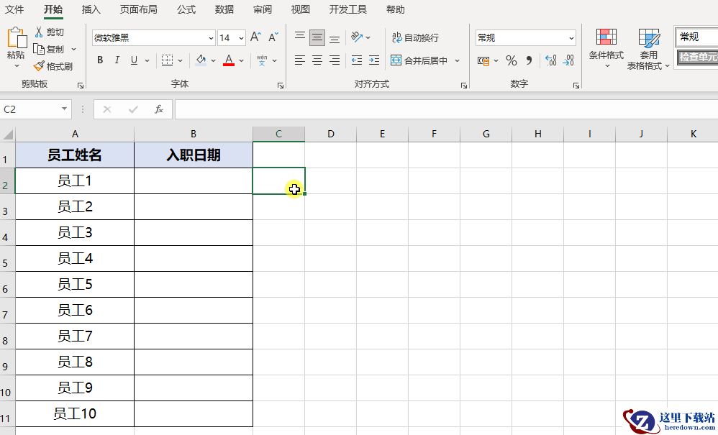This screenshot has height=435, width=718.
Task: Open the number group dialog launcher
Action: tap(576, 86)
